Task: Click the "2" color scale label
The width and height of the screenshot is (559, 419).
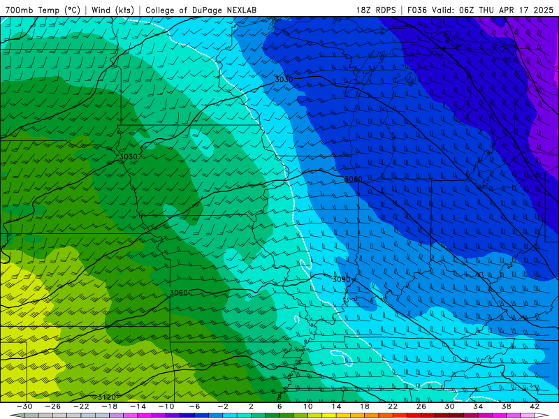Action: (252, 406)
